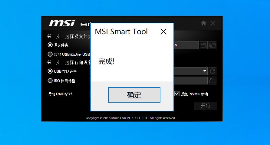Confirm the dialog with the 确定 button

(x=134, y=95)
